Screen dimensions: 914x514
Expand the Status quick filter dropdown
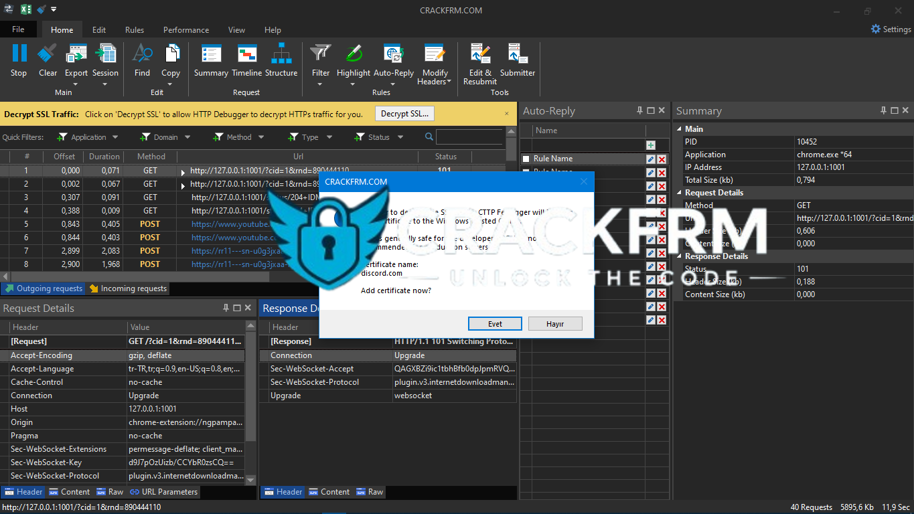(x=400, y=137)
